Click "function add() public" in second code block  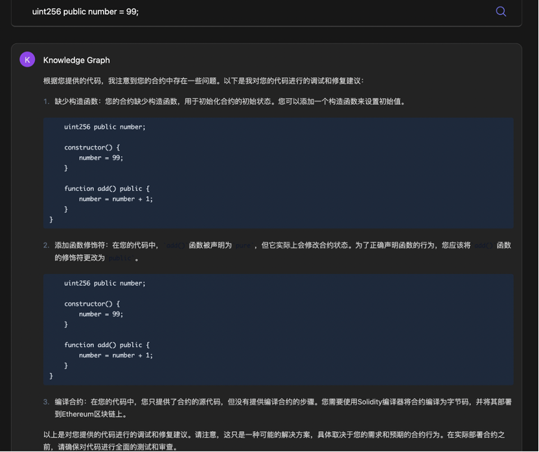(x=106, y=345)
